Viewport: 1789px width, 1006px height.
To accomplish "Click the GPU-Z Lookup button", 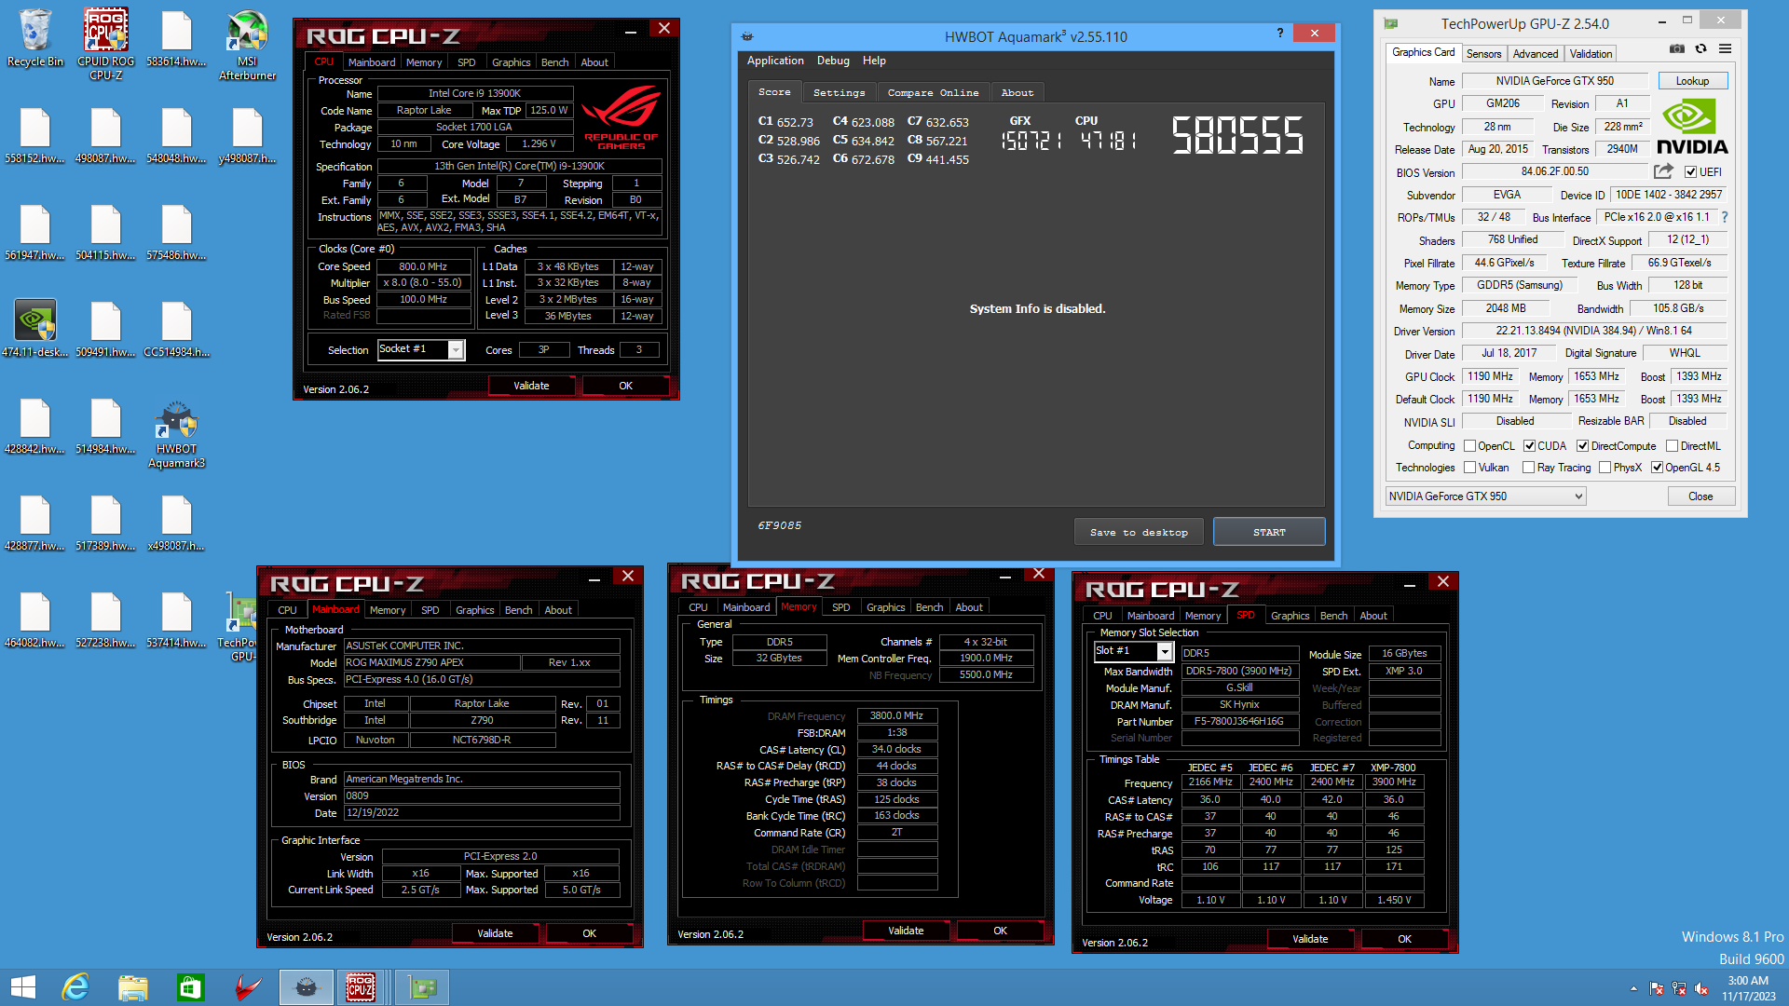I will [1692, 81].
